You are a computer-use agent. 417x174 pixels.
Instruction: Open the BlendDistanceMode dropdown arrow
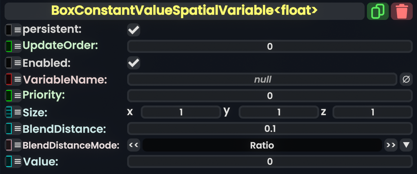pos(406,145)
